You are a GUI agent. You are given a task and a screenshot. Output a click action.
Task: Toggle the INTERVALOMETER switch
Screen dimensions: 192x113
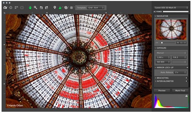point(187,81)
